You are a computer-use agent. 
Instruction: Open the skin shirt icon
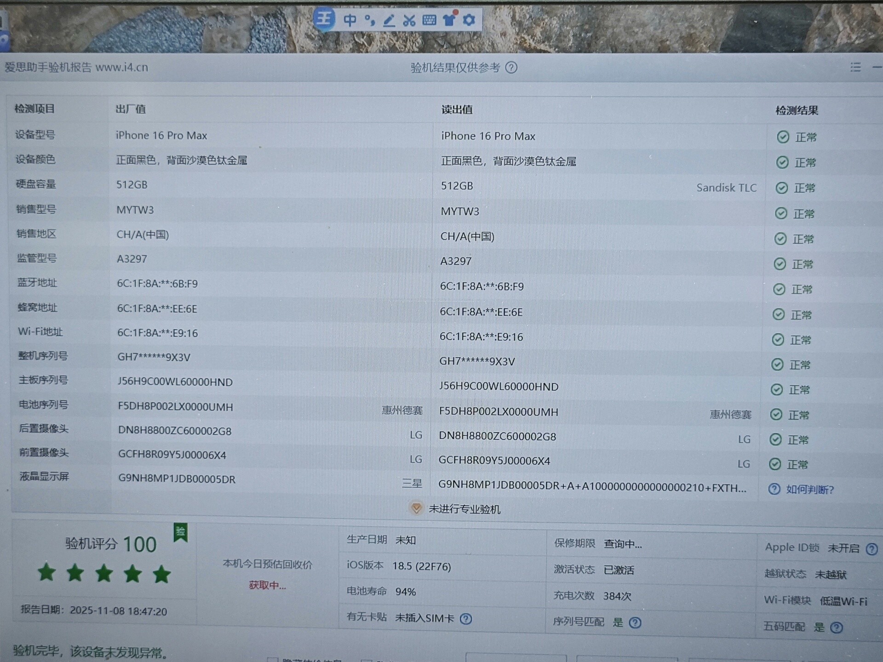449,19
